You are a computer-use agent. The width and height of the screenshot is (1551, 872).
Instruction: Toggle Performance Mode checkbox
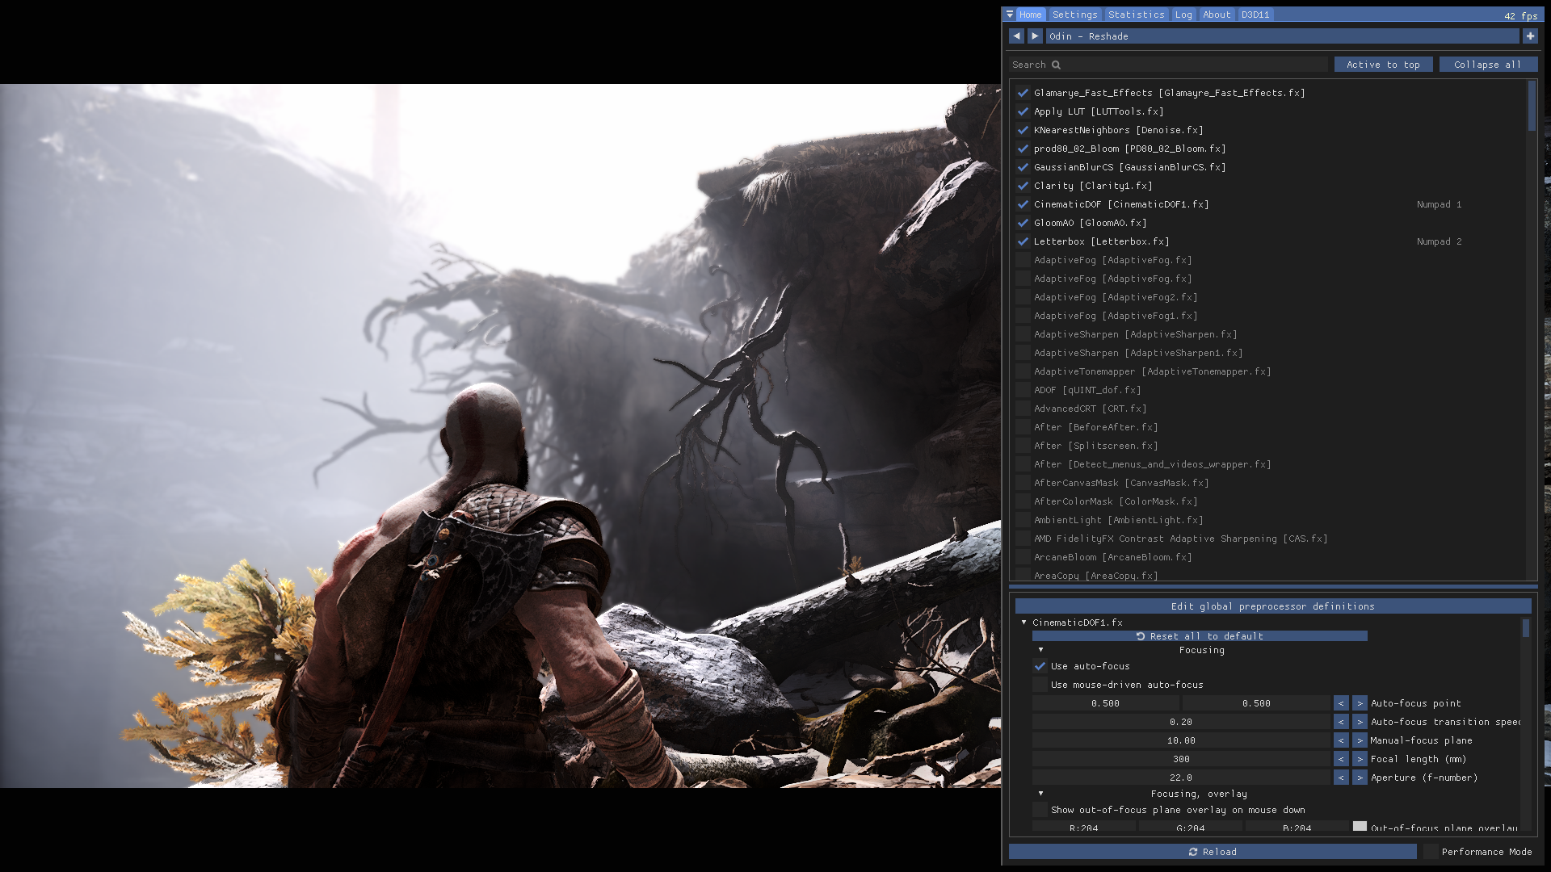coord(1431,852)
